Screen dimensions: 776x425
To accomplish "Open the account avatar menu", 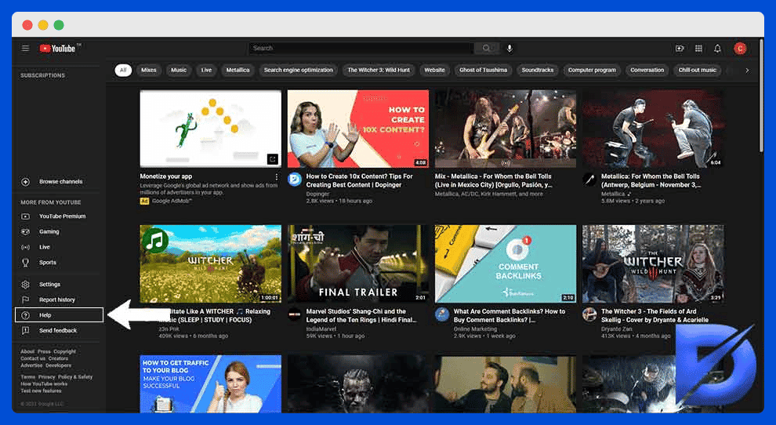I will point(740,48).
